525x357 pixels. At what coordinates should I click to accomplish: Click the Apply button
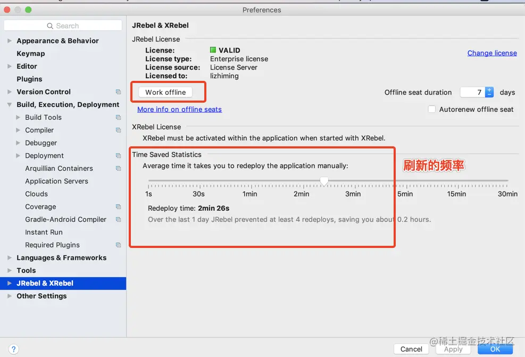pyautogui.click(x=453, y=349)
